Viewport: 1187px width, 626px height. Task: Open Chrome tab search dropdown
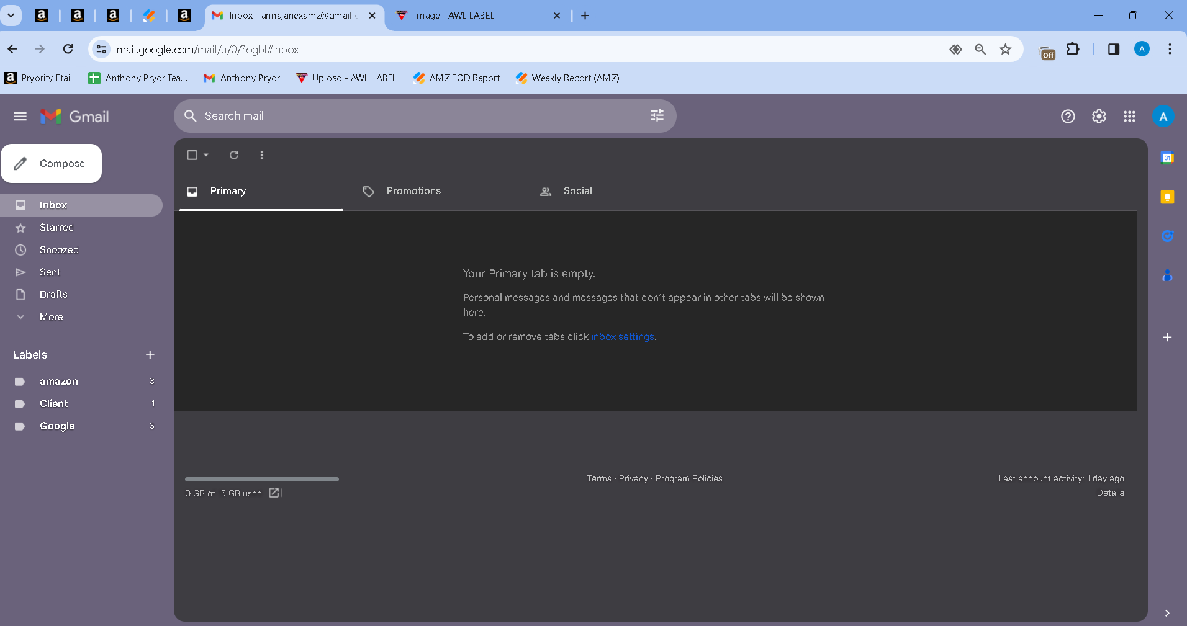pos(11,16)
